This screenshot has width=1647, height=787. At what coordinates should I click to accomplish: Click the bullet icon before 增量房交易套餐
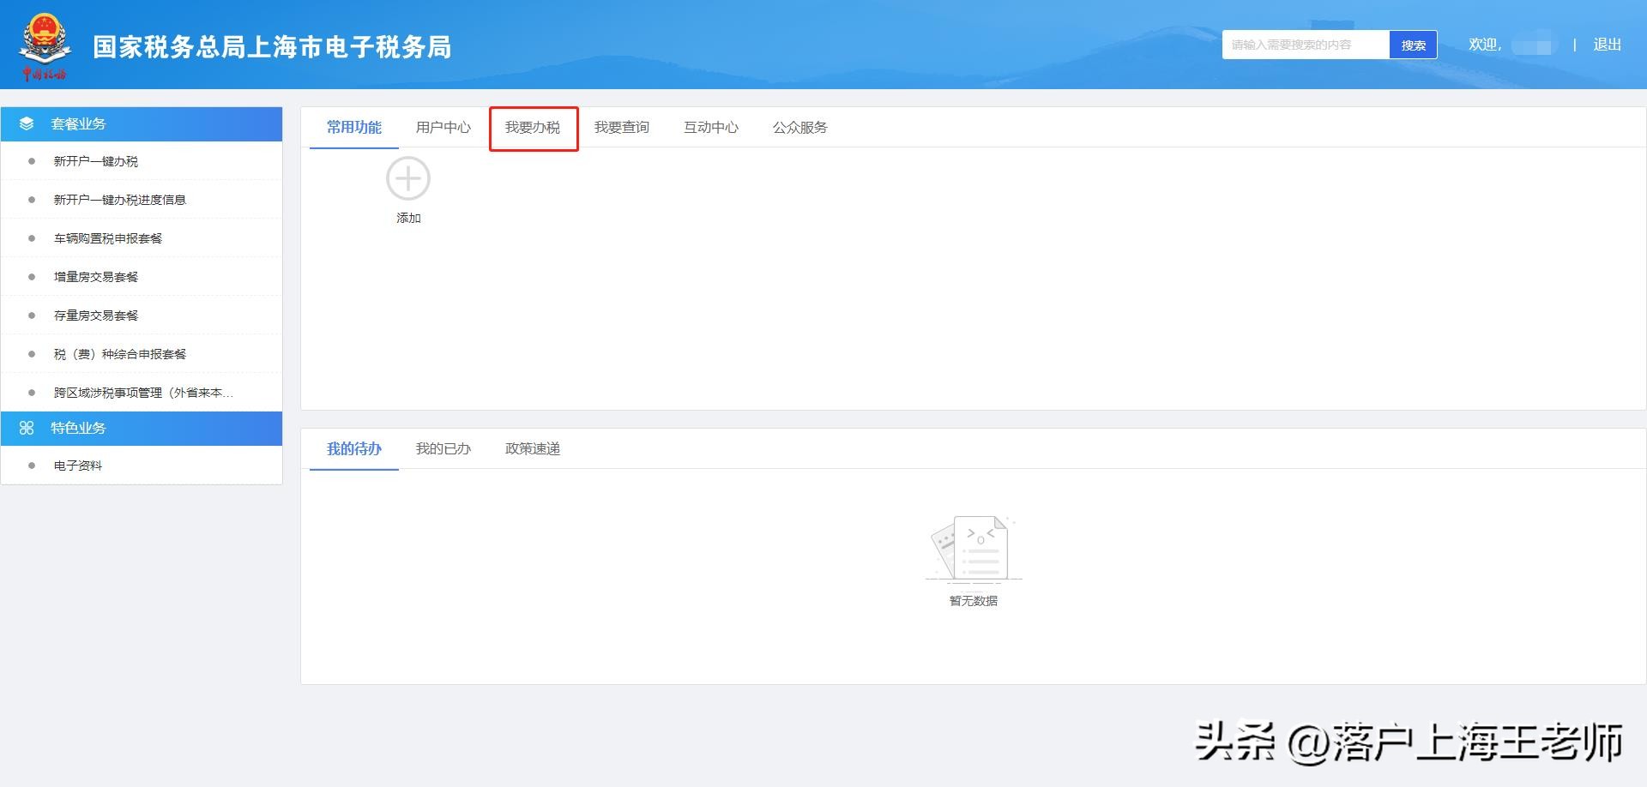tap(33, 276)
